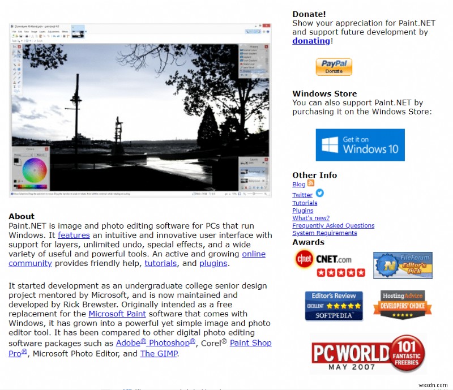Open the Paint Shop Pro link
The height and width of the screenshot is (390, 453).
[x=250, y=343]
